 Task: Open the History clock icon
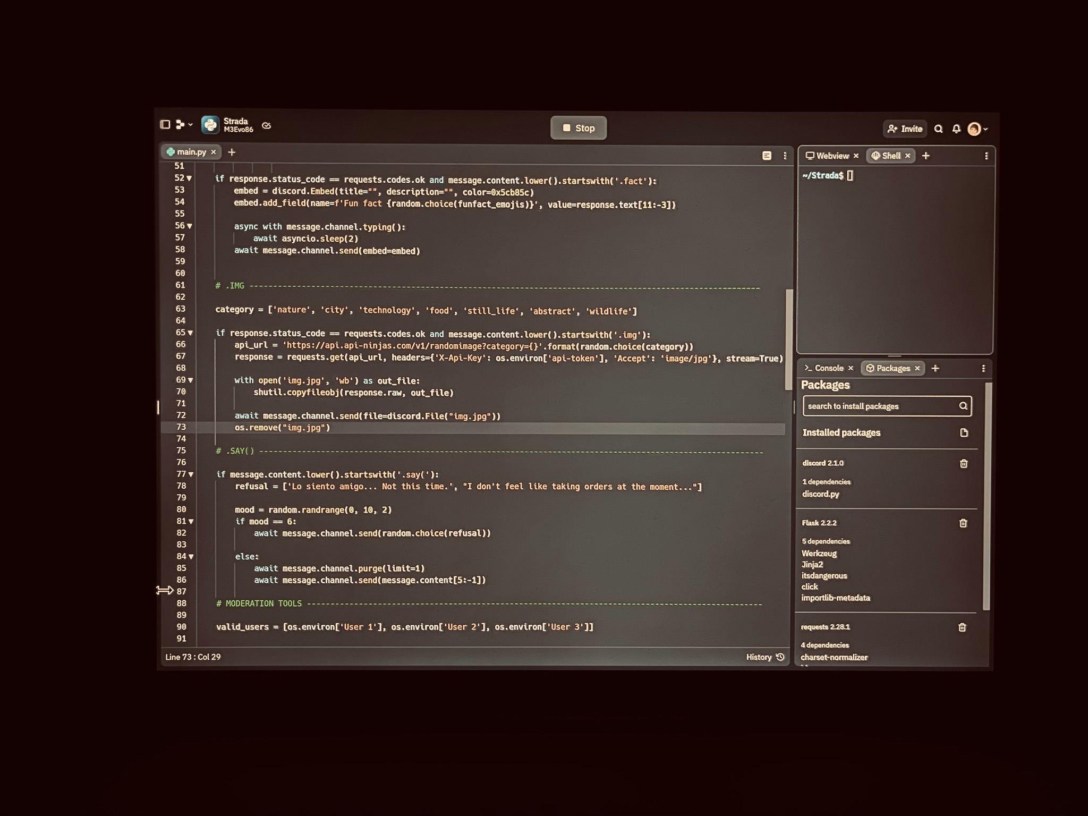780,657
